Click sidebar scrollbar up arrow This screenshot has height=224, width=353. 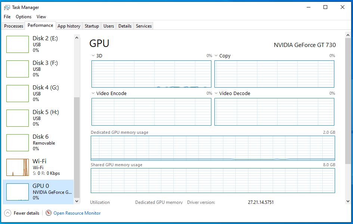click(77, 38)
